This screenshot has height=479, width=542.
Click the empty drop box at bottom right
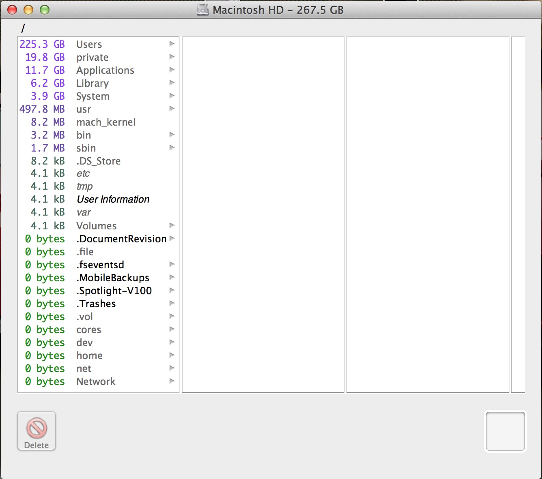click(x=505, y=431)
